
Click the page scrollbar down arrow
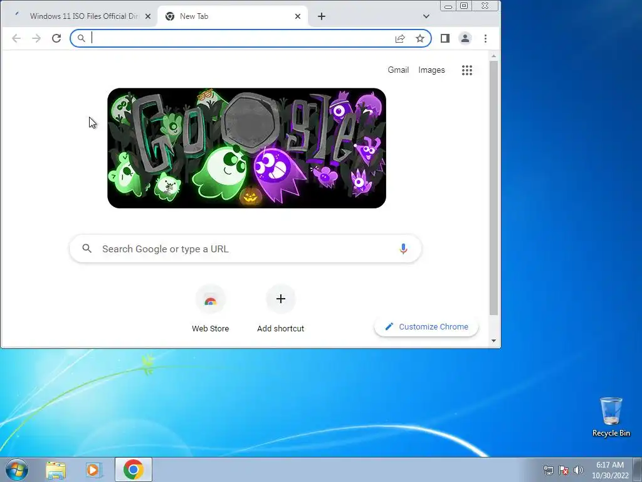[x=494, y=341]
